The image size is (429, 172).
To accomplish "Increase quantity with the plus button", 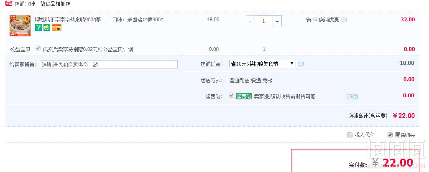I will [277, 21].
